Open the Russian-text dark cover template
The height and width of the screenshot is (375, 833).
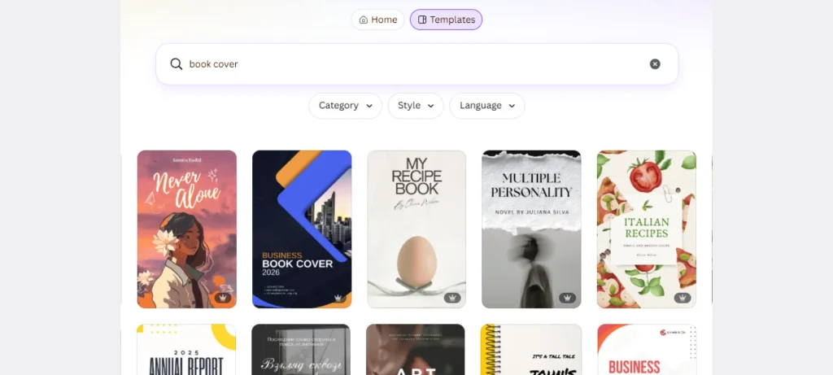pyautogui.click(x=301, y=350)
